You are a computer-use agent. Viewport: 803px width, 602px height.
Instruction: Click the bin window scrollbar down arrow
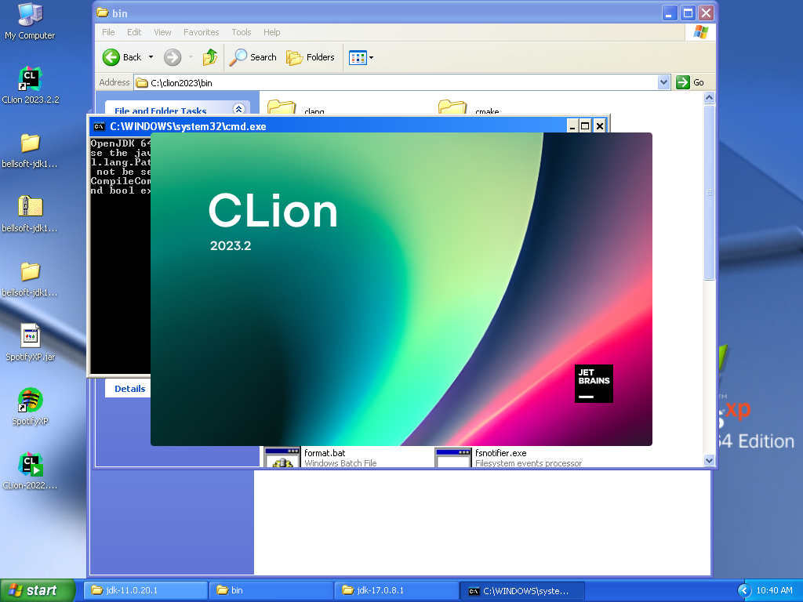pos(709,460)
